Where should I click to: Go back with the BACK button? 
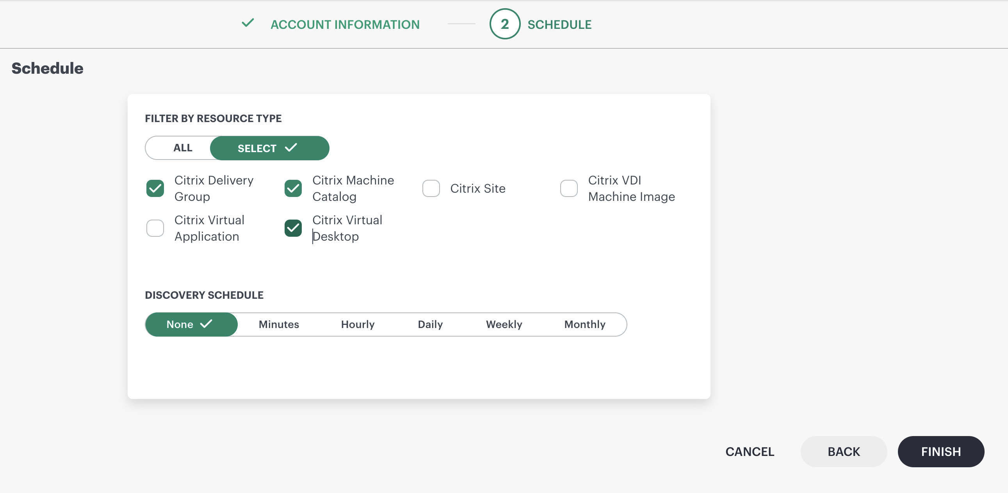(844, 452)
